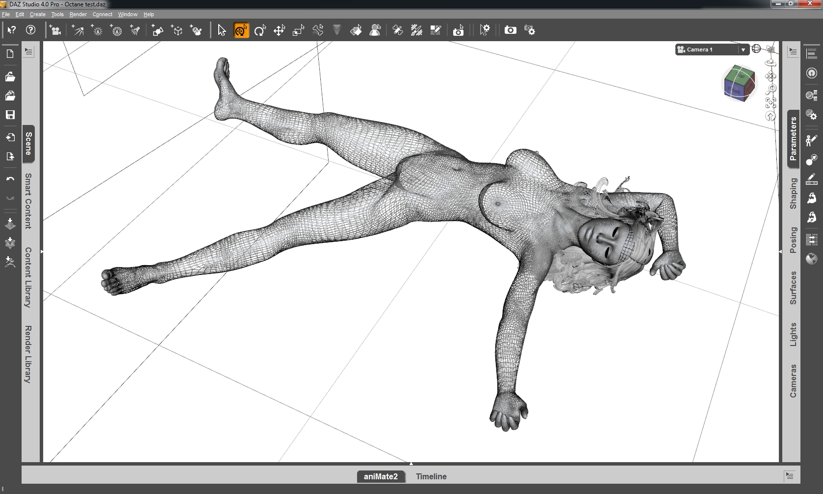The height and width of the screenshot is (494, 823).
Task: Switch to the Scene tab
Action: [x=28, y=144]
